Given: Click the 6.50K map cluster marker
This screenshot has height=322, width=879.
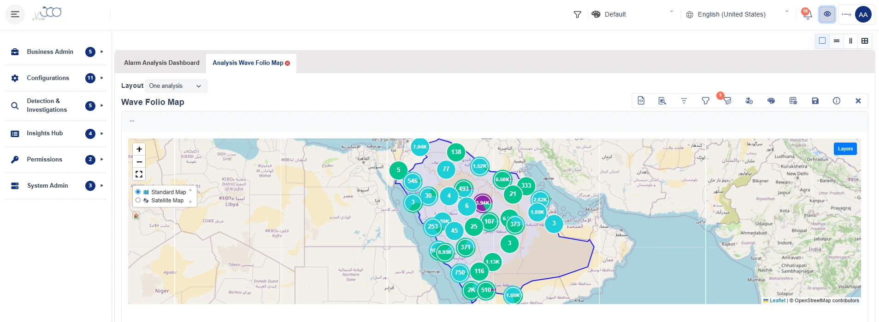Looking at the screenshot, I should pos(502,179).
